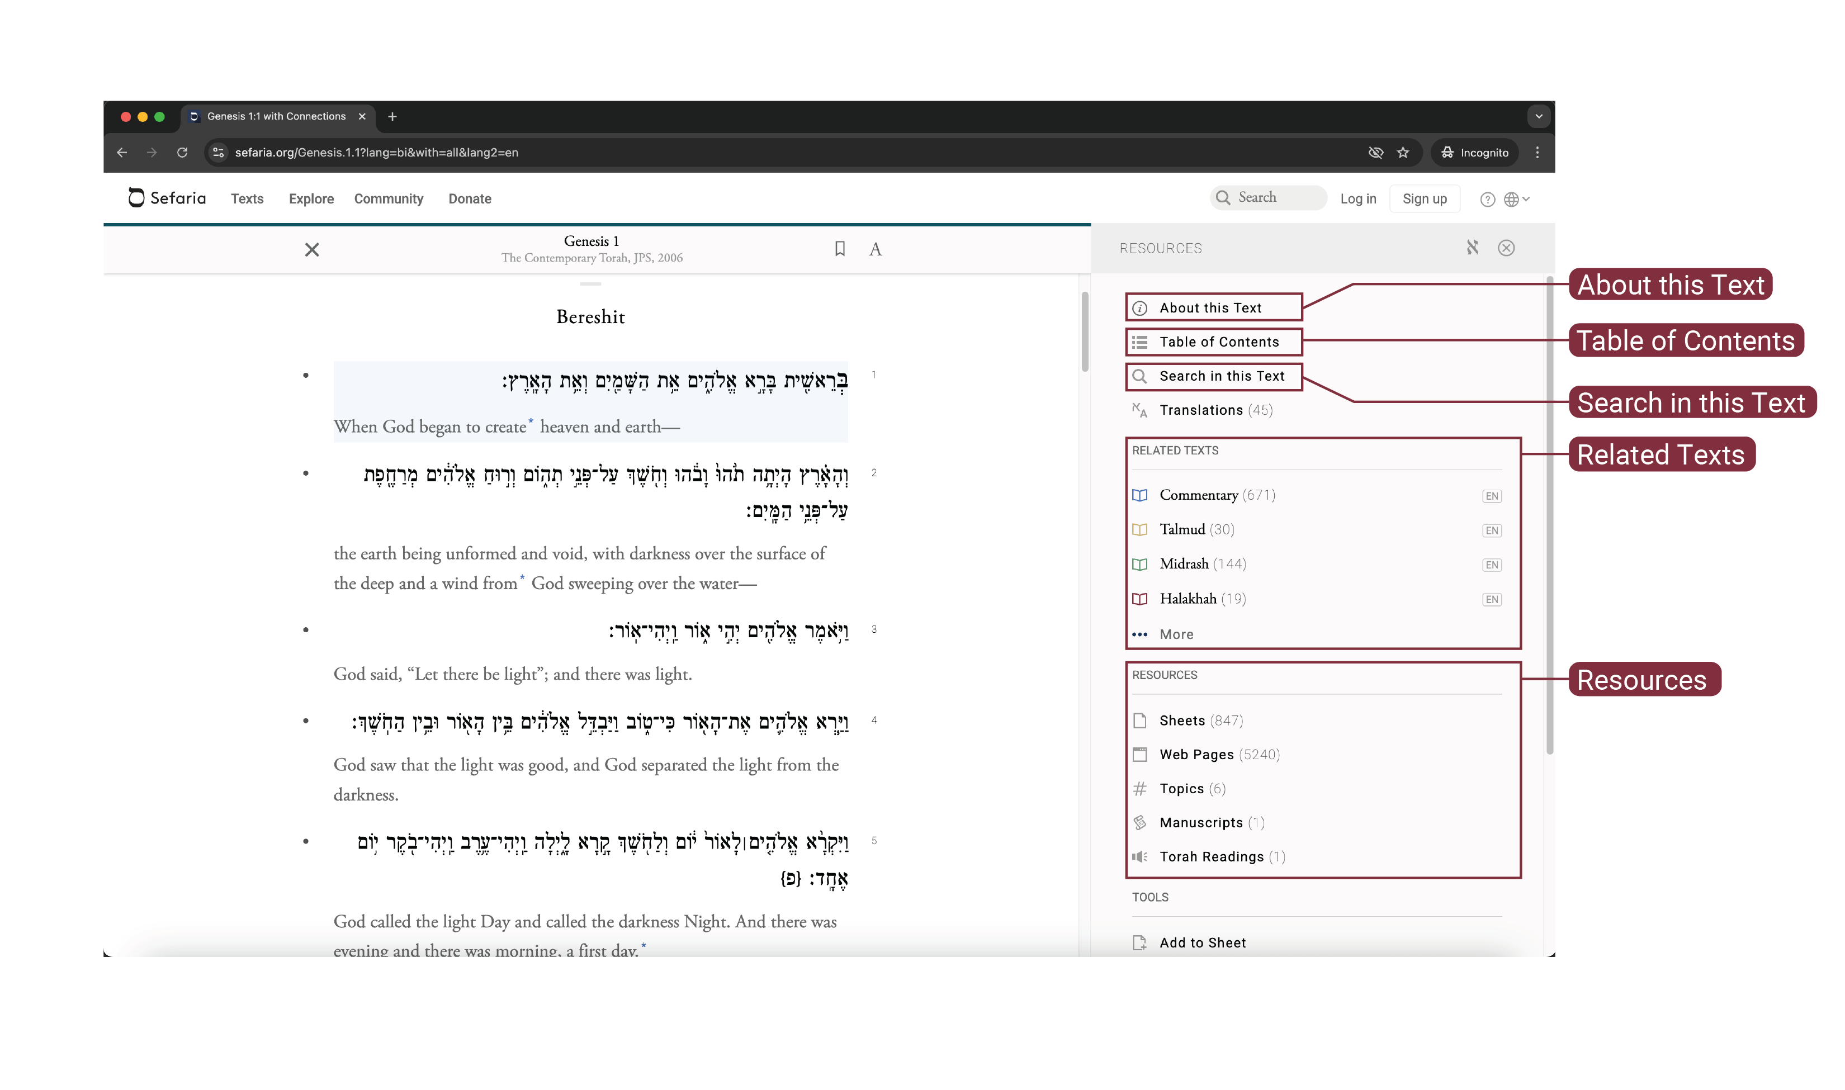Image resolution: width=1845 pixels, height=1090 pixels.
Task: Click the Topics hashtag icon
Action: pos(1139,789)
